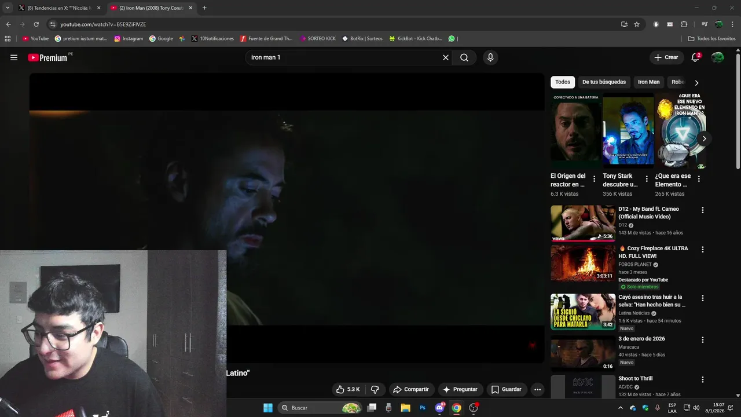Open options for Tony Stark descubre short
Image resolution: width=741 pixels, height=417 pixels.
647,179
